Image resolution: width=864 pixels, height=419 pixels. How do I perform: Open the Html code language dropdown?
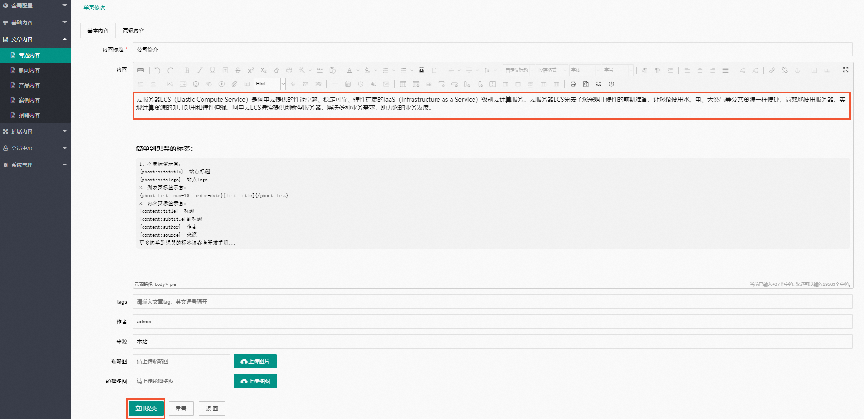pyautogui.click(x=270, y=84)
